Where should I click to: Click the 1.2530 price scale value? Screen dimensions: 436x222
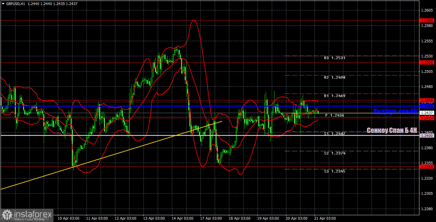[x=427, y=56]
